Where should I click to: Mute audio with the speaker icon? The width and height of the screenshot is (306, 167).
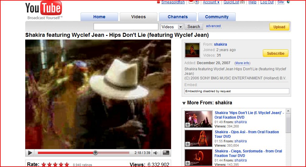pos(156,153)
